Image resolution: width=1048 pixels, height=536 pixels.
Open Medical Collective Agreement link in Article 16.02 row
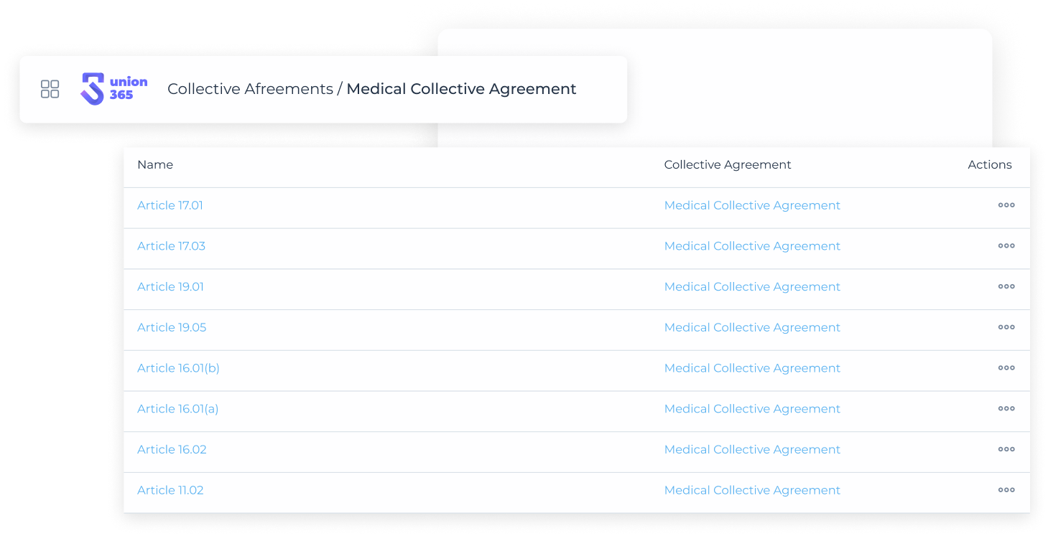click(752, 449)
